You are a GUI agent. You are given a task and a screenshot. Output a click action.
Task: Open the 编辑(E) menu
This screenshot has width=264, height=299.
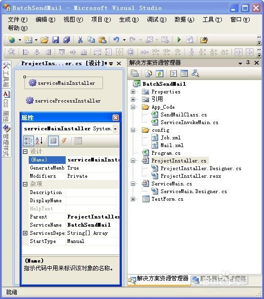[x=46, y=20]
